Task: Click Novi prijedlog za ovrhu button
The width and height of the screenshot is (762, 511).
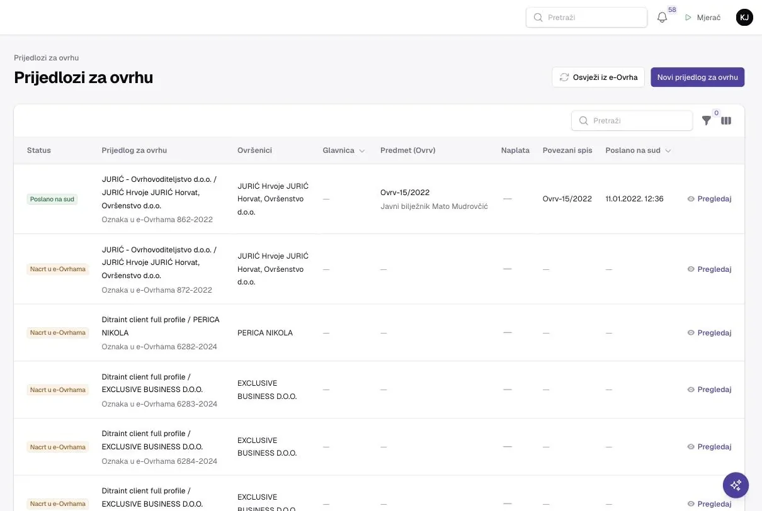Action: 698,77
